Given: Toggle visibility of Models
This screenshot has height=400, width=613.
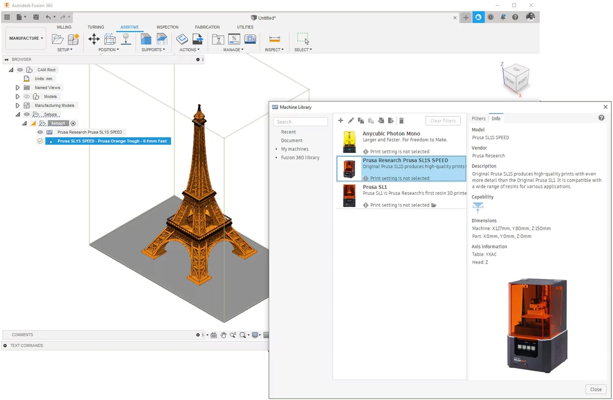Looking at the screenshot, I should 27,96.
